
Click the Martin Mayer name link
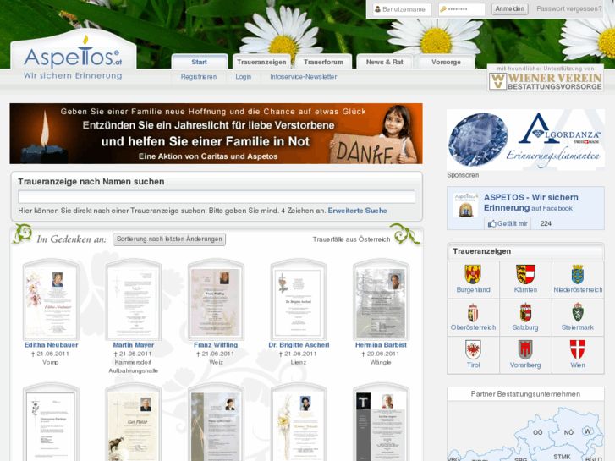(x=134, y=345)
